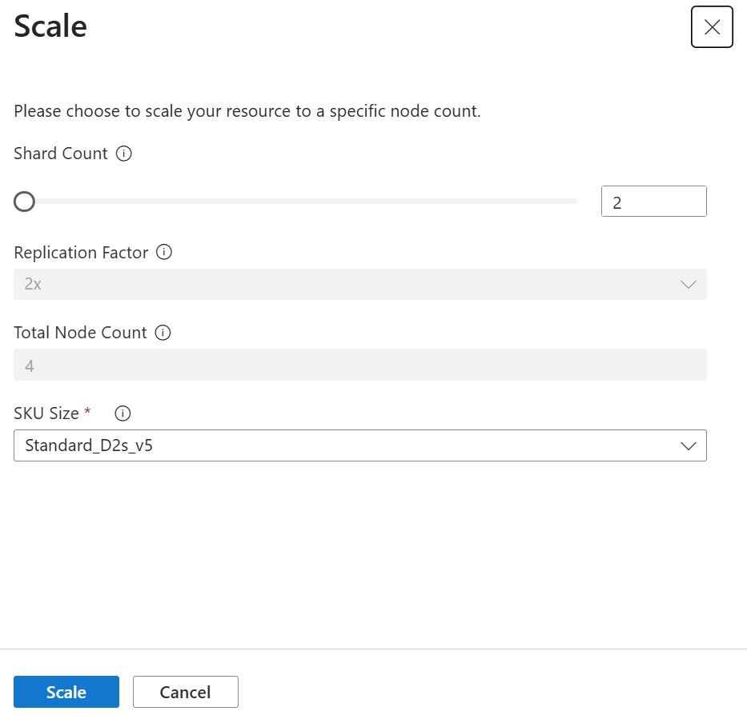Dismiss the Scale panel with X
The image size is (747, 723).
[x=711, y=26]
